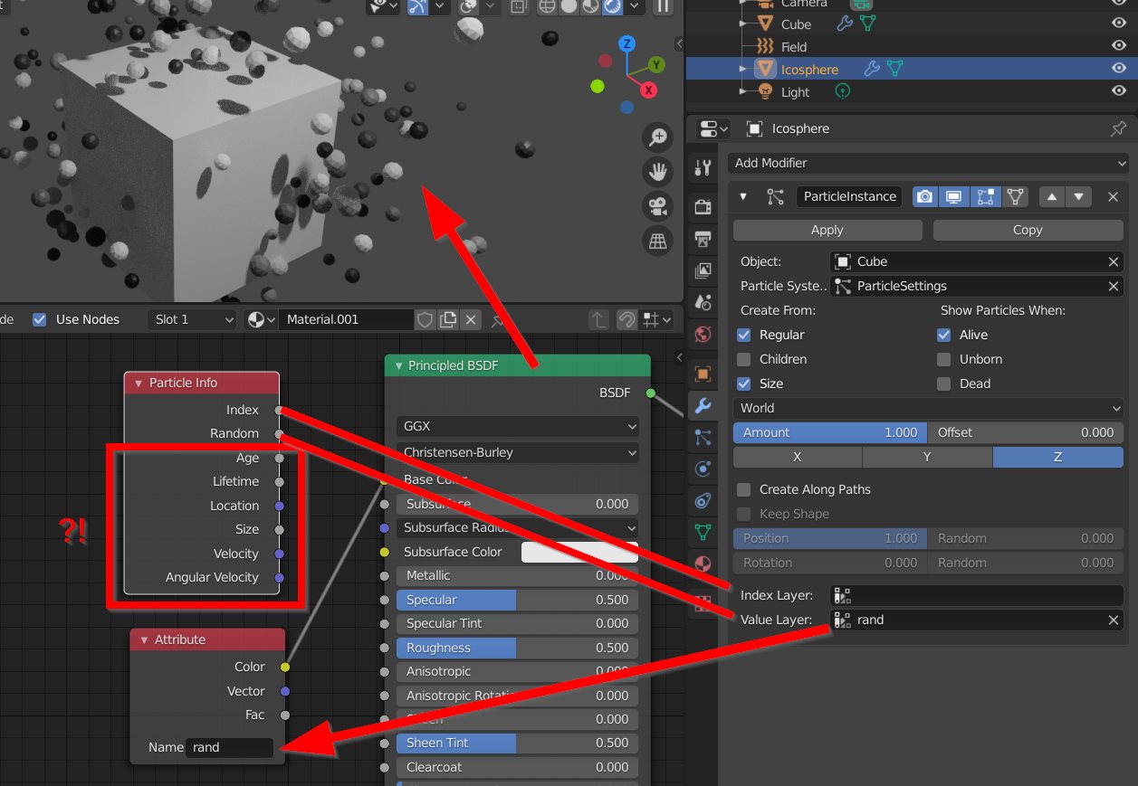Enable the Unborn checkbox
This screenshot has height=786, width=1138.
coord(944,359)
